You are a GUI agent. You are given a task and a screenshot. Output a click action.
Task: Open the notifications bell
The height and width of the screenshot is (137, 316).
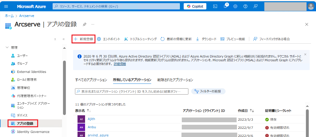point(225,6)
